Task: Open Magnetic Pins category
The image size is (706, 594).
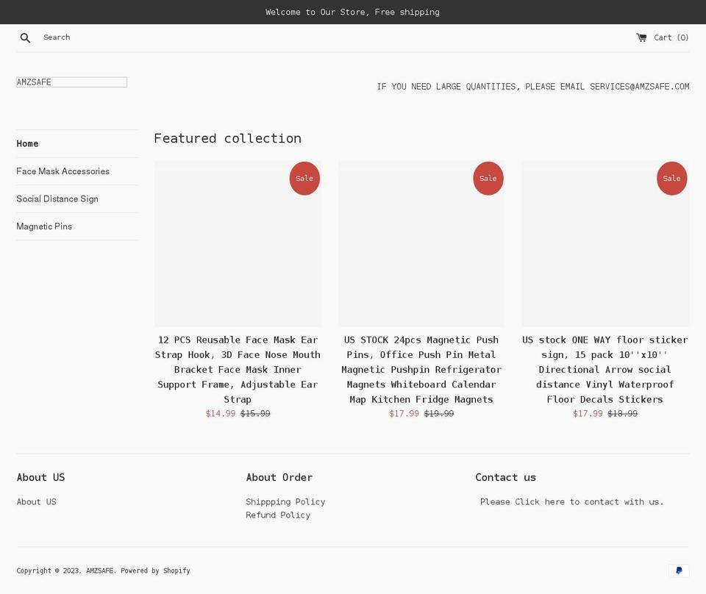Action: (x=44, y=226)
